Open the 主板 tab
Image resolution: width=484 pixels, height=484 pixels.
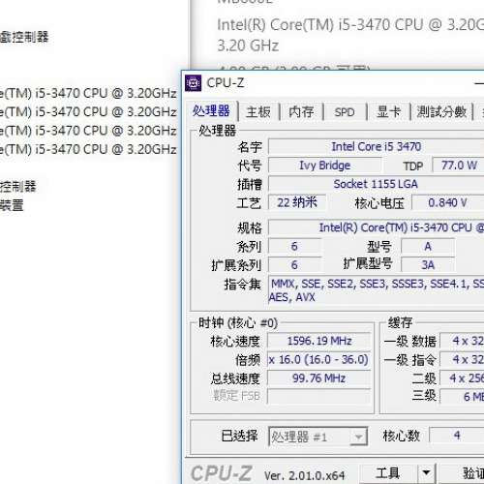pos(258,112)
